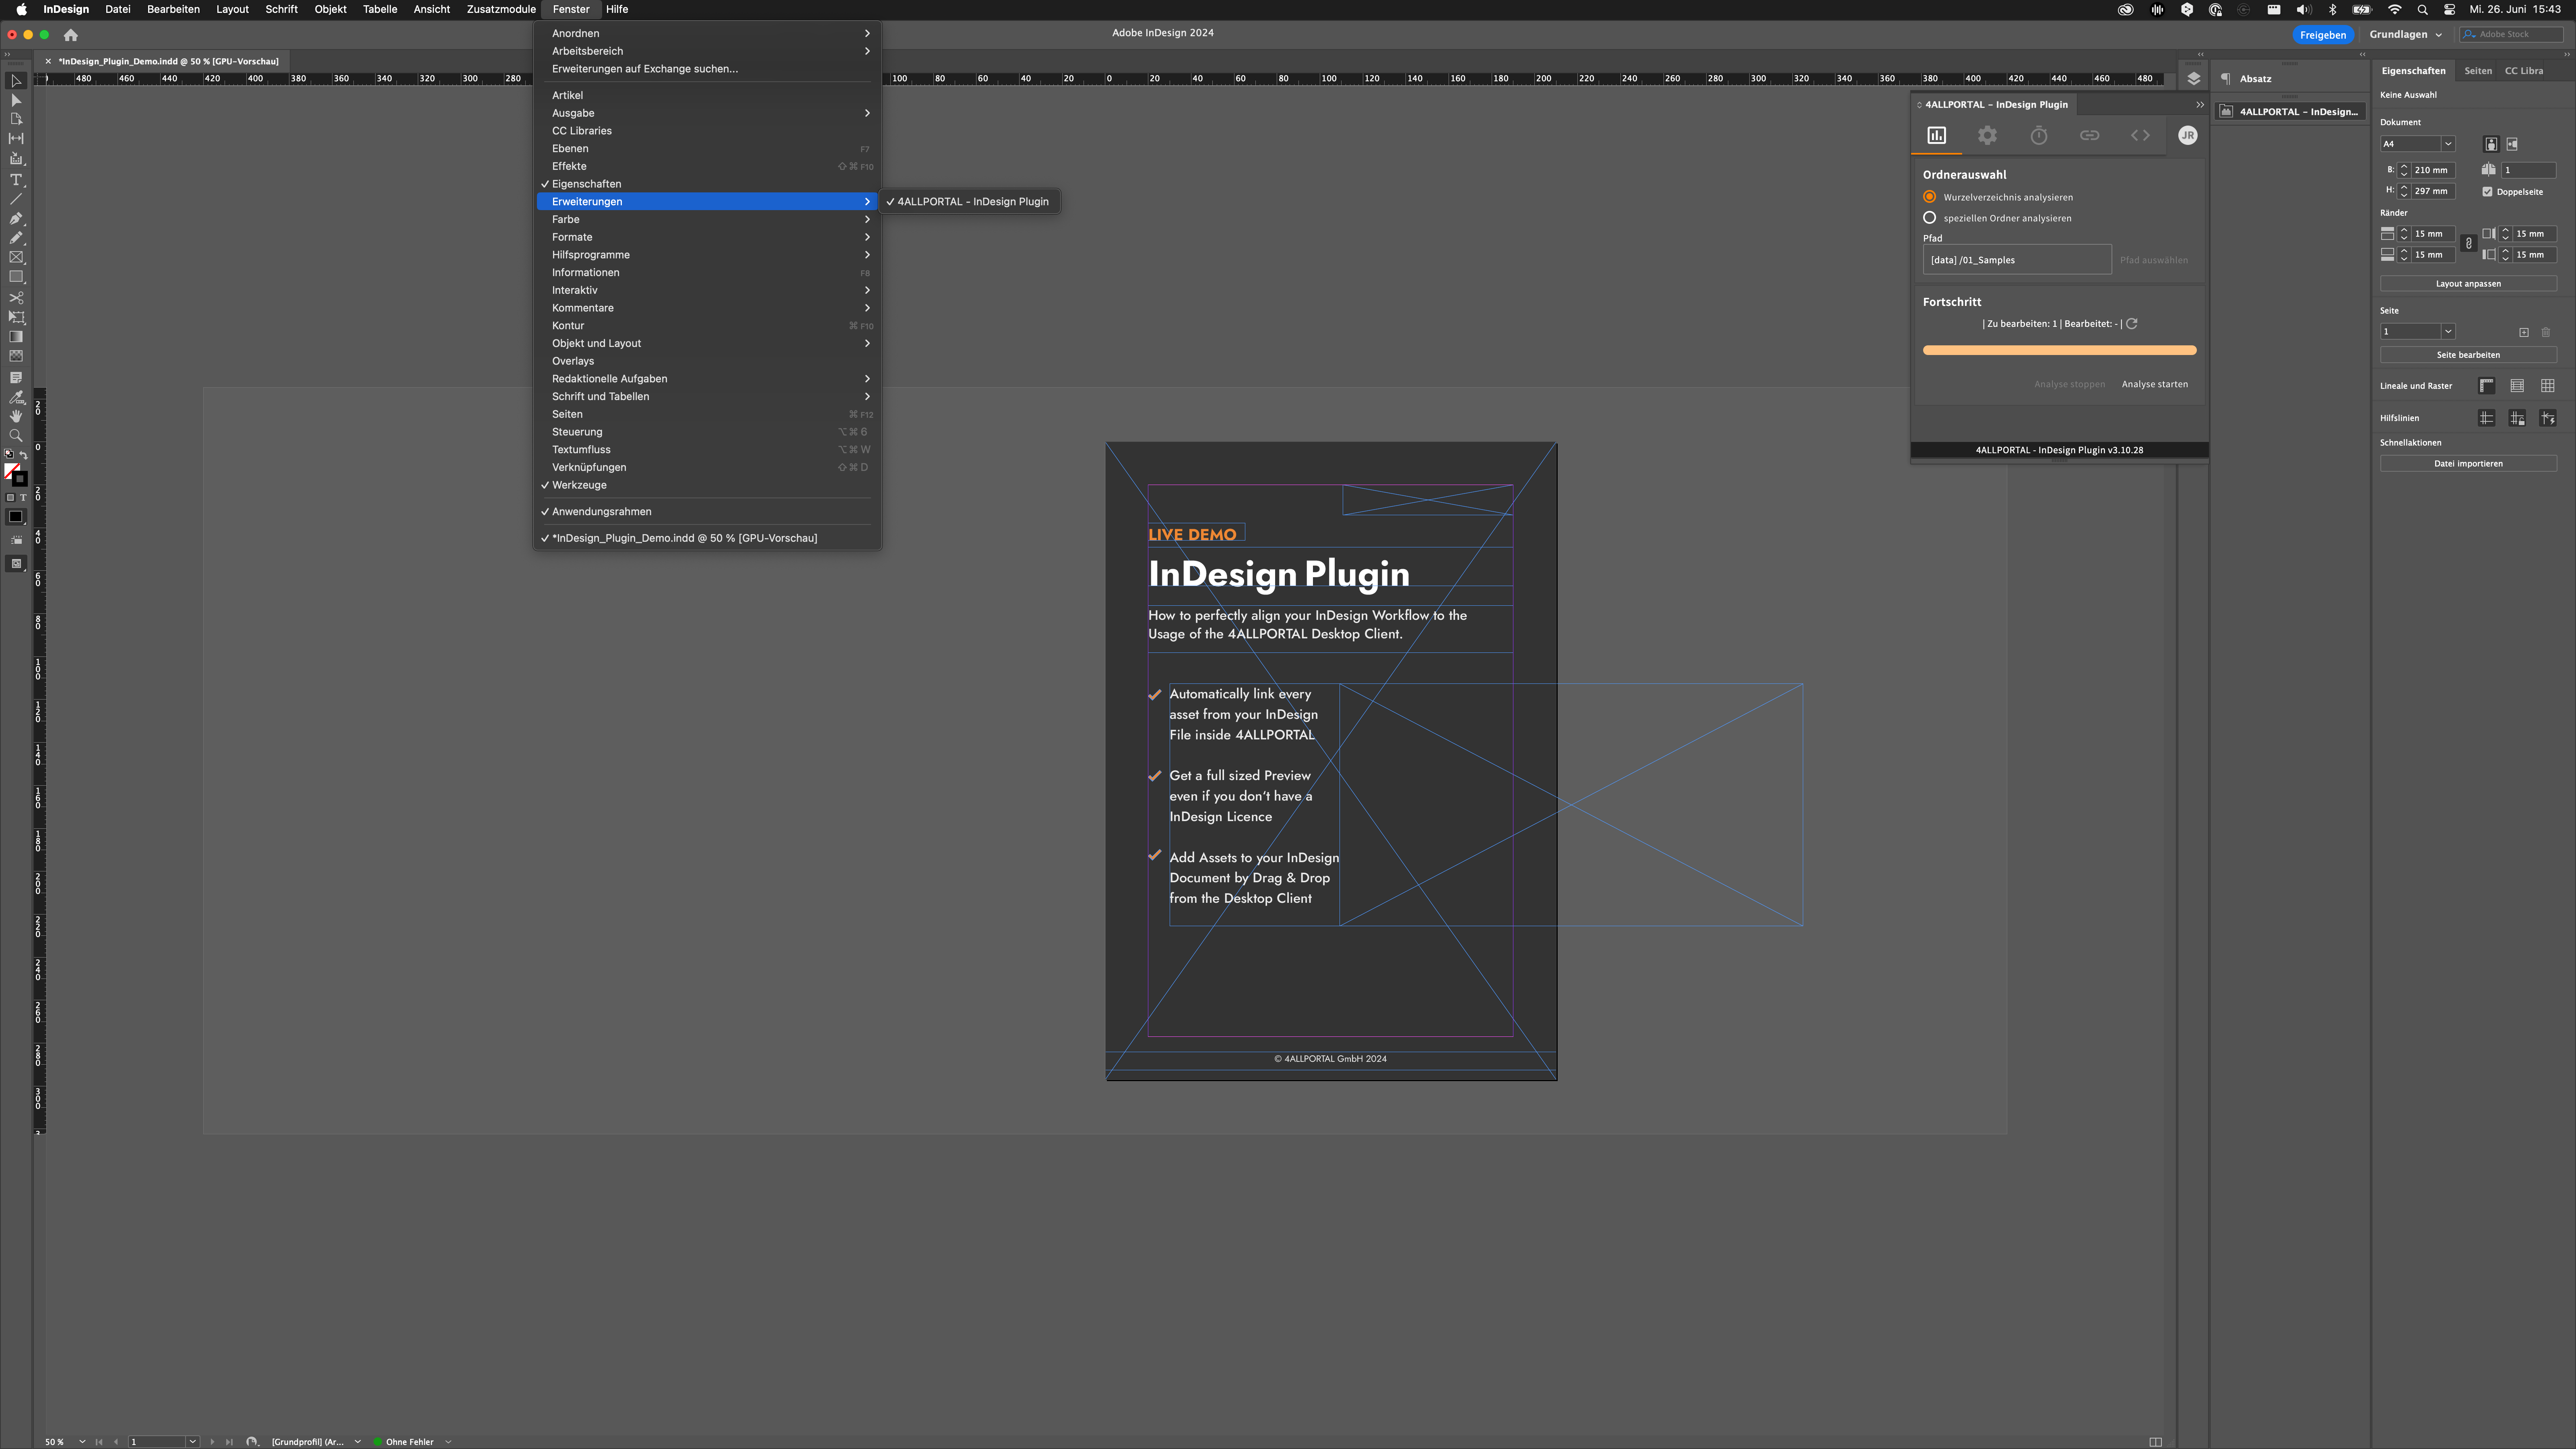Click the path field '[data] /01_Samples'
Screen dimensions: 2576x1449
(x=2016, y=260)
